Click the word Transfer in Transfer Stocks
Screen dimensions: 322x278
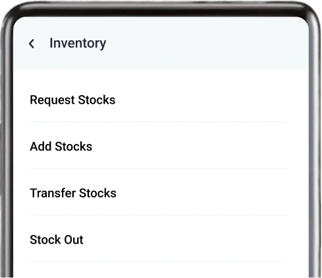[53, 193]
